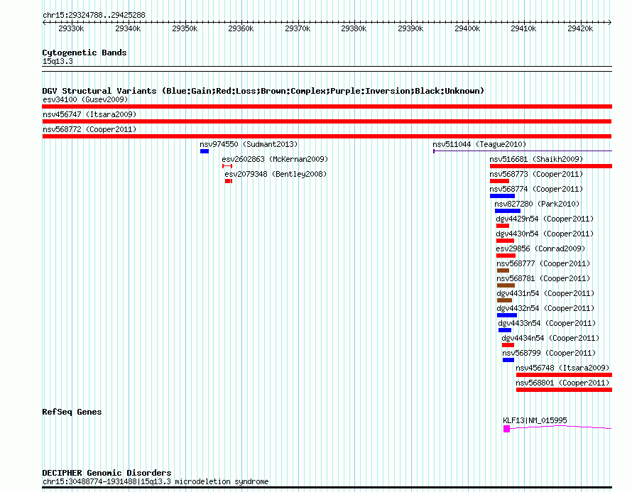632x492 pixels.
Task: Select the blue bar under nsv568799
Action: pos(508,360)
